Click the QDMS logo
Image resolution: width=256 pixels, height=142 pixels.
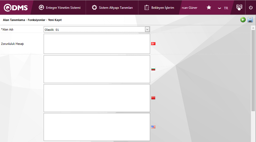click(x=16, y=8)
